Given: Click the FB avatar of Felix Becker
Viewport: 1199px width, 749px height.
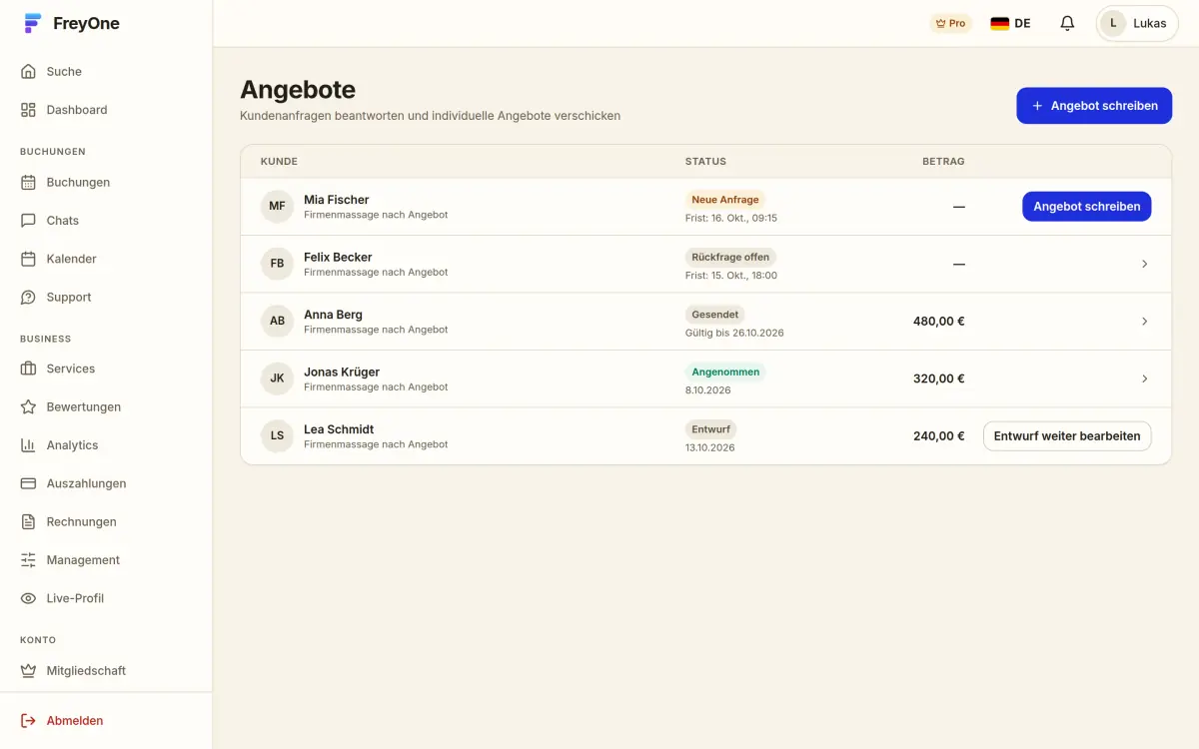Looking at the screenshot, I should point(277,264).
